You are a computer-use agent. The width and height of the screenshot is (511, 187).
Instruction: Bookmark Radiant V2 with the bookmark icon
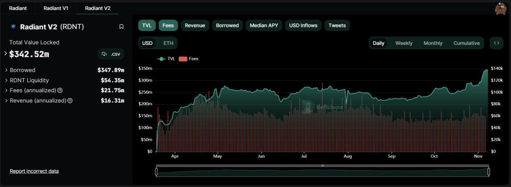click(121, 27)
